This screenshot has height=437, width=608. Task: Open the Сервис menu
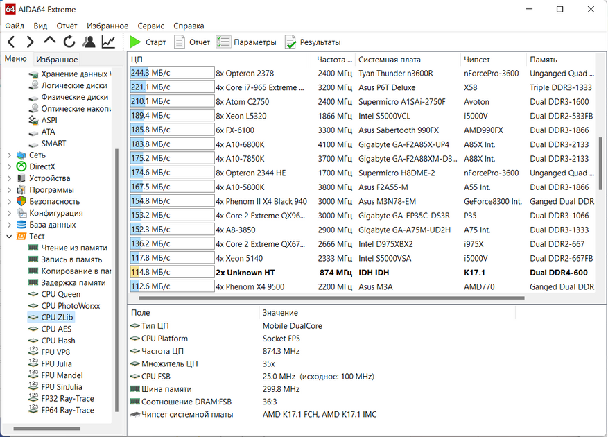click(x=151, y=26)
